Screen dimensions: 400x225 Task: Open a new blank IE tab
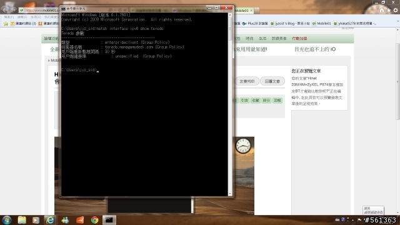[x=257, y=11]
